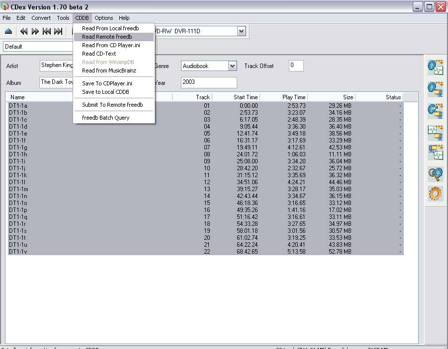The image size is (448, 349).
Task: Select track row DT1-1k
Action: click(205, 175)
